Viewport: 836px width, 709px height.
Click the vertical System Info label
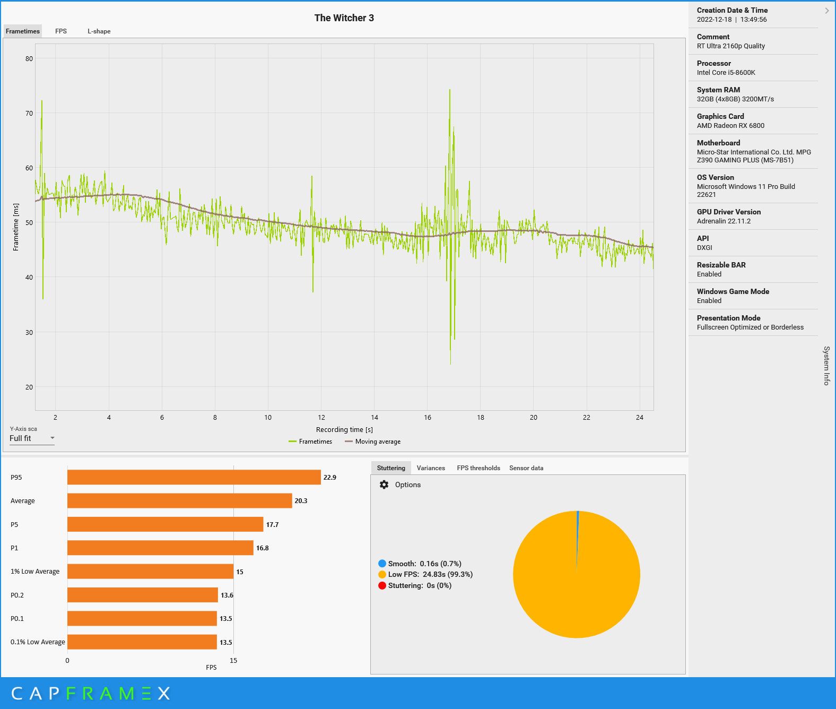tap(826, 366)
